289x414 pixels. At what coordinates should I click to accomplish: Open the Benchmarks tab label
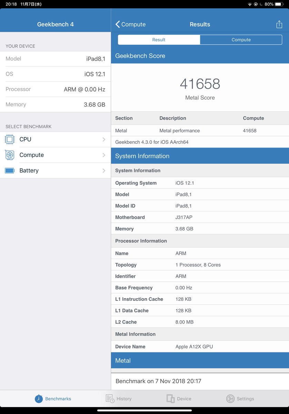coord(58,399)
